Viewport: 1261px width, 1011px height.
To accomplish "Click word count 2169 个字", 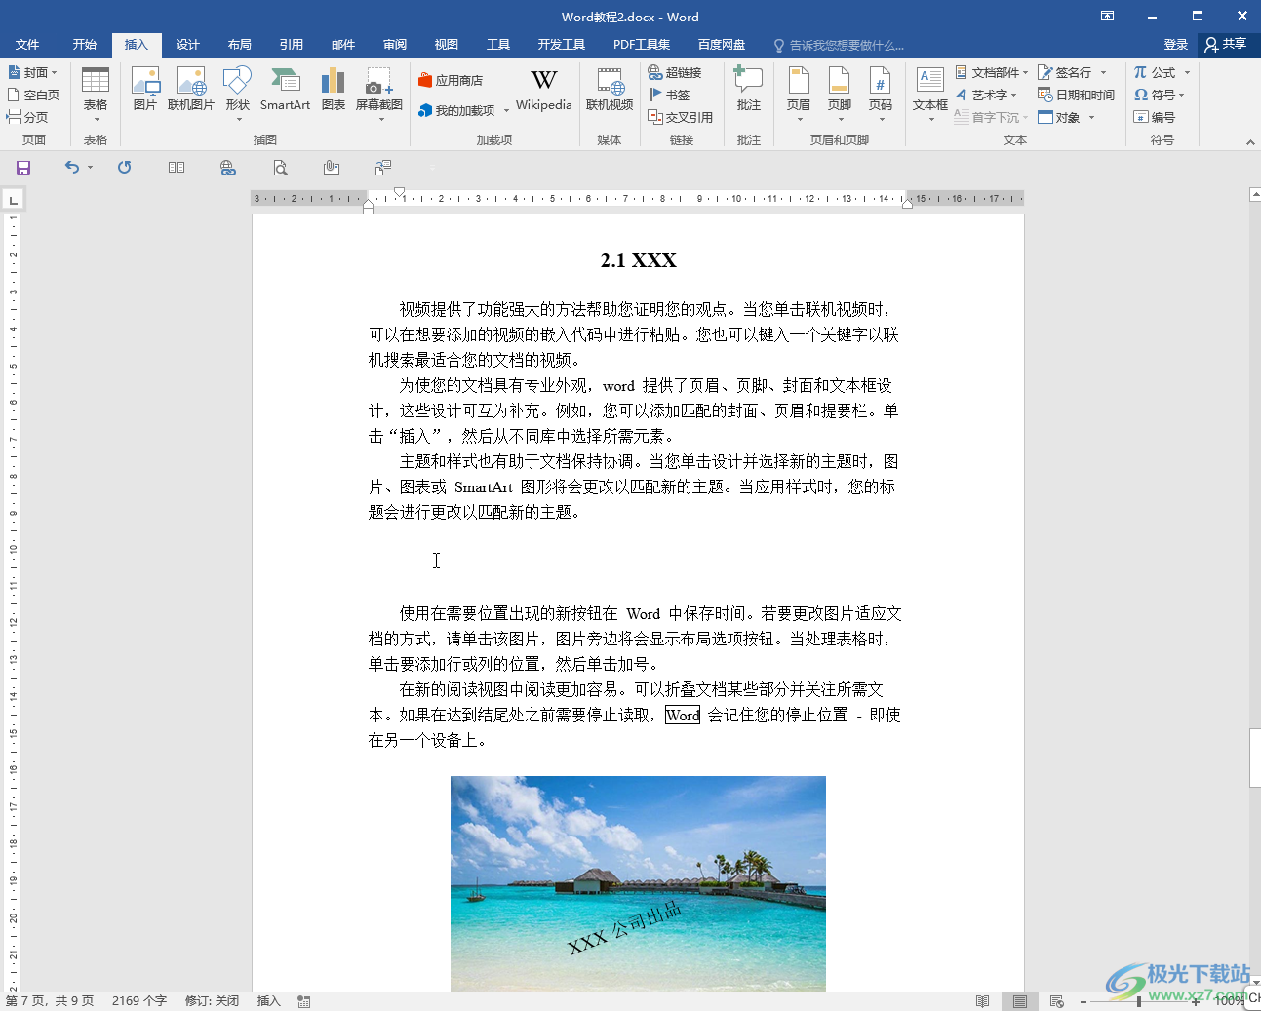I will [x=139, y=1001].
